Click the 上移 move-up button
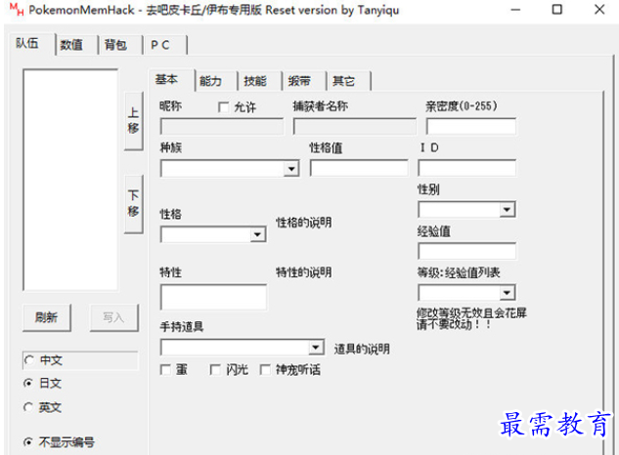Screen dimensions: 619x455 point(133,121)
